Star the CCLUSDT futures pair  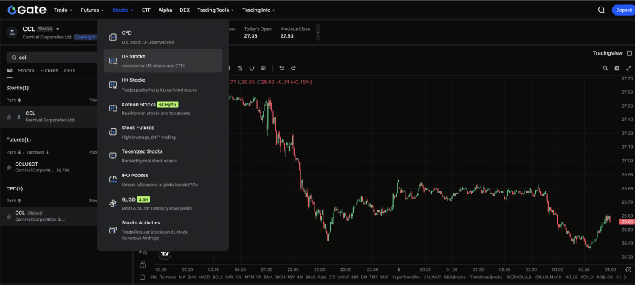tap(9, 168)
